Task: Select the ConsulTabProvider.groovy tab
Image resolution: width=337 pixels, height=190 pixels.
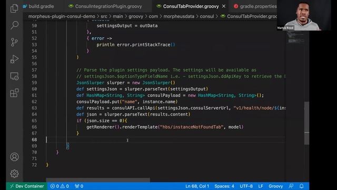Action: [191, 6]
